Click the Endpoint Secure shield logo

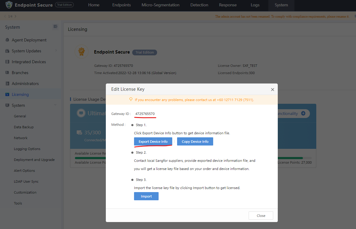[9, 5]
